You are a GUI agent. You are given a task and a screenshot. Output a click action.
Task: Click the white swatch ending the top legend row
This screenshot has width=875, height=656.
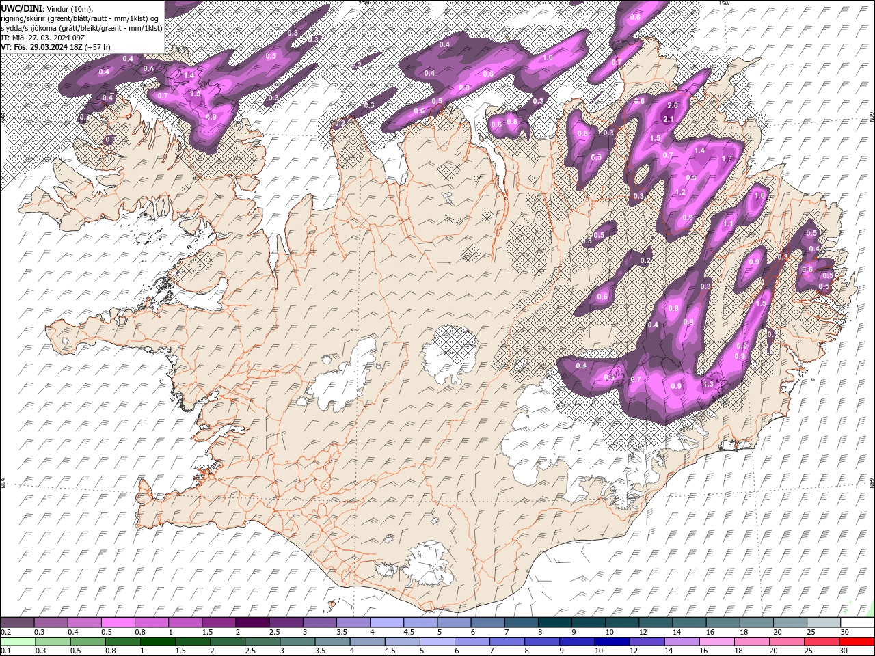coord(857,623)
